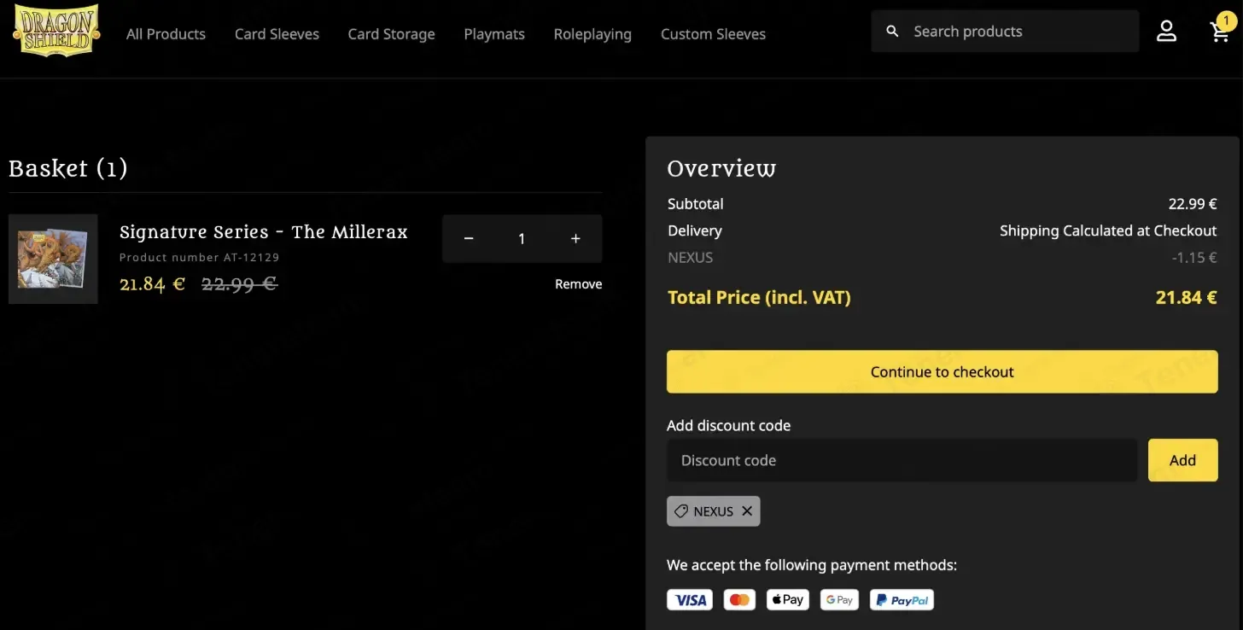Click the Apple Pay payment icon
Screen dimensions: 1243x630
pyautogui.click(x=788, y=600)
